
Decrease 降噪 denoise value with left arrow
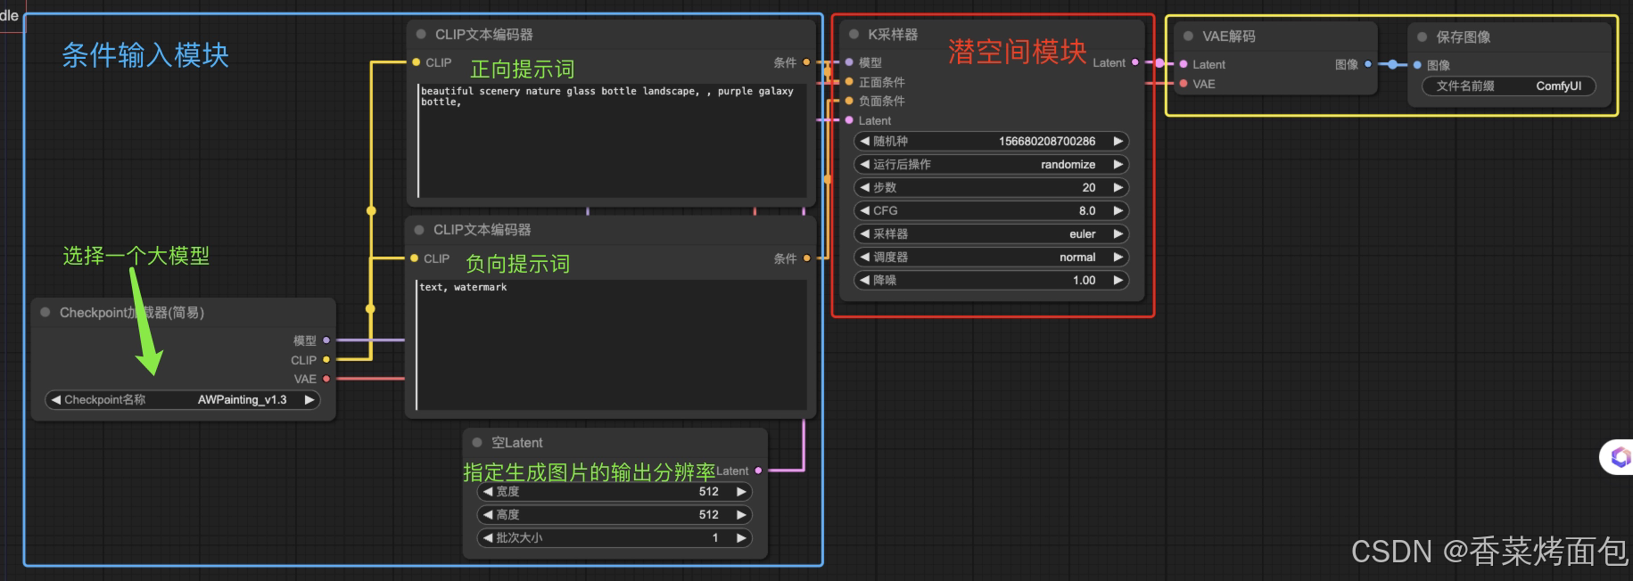coord(864,280)
